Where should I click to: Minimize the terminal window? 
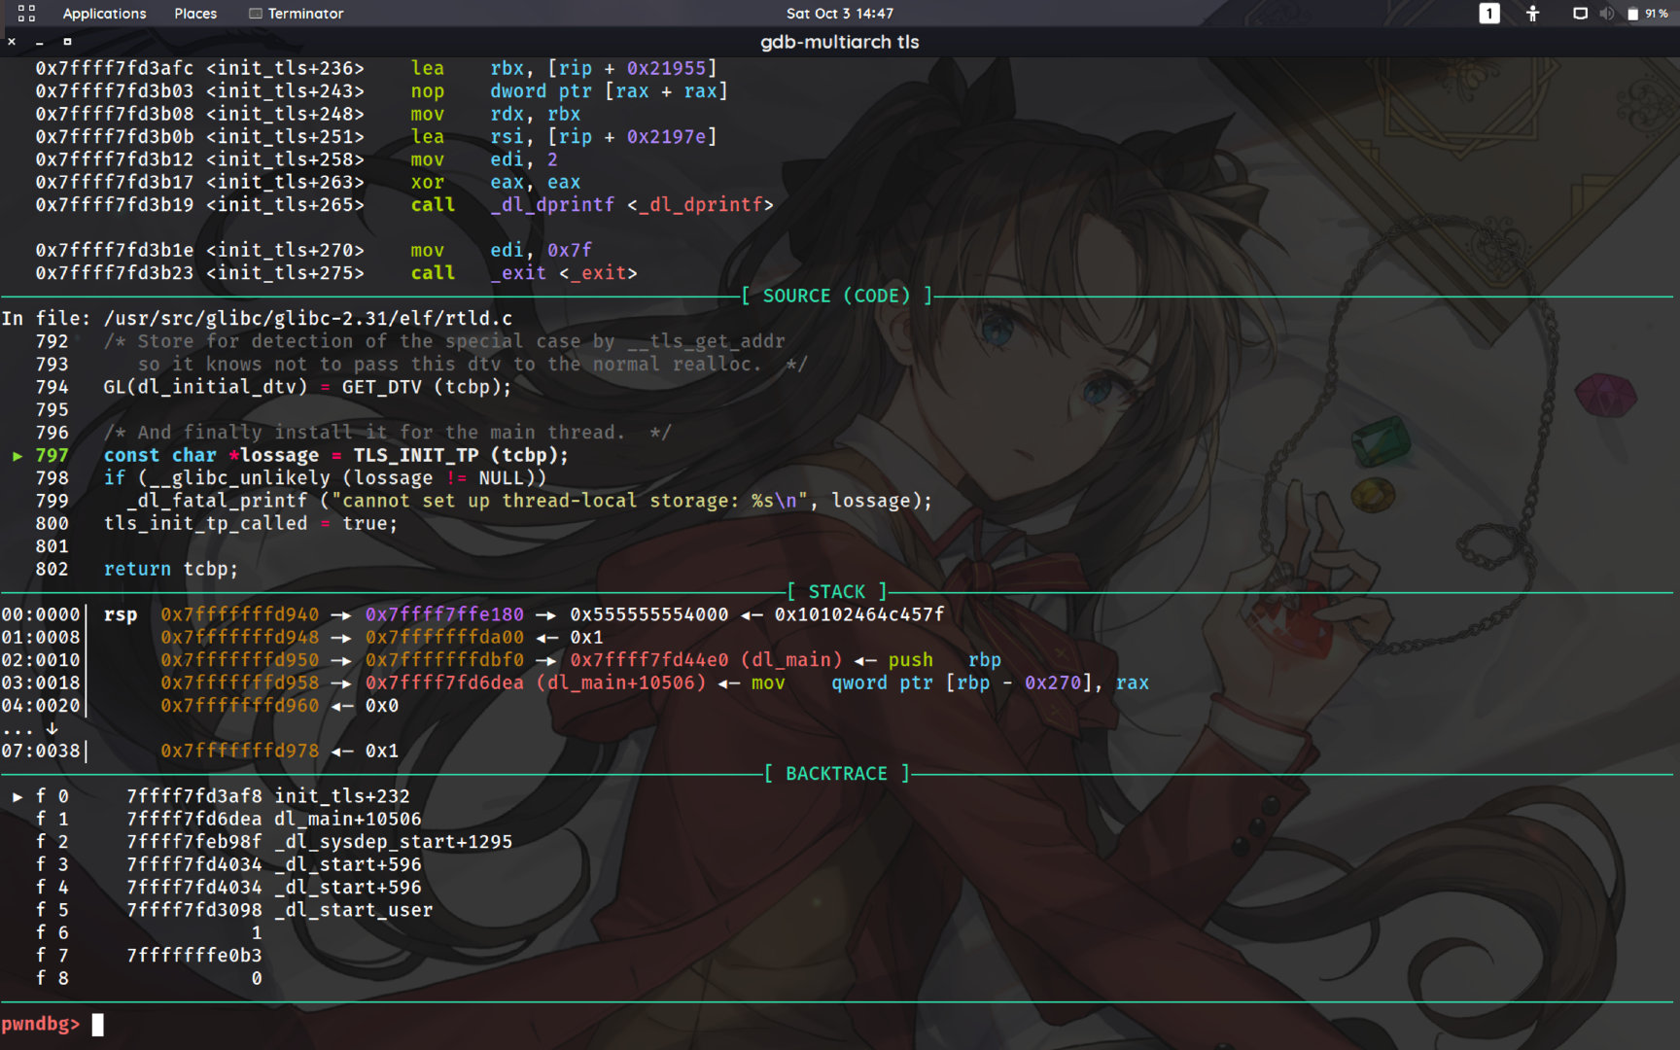[39, 42]
